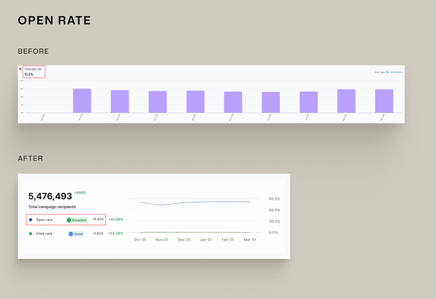The width and height of the screenshot is (436, 299).
Task: Toggle the Good status badge
Action: (x=76, y=234)
